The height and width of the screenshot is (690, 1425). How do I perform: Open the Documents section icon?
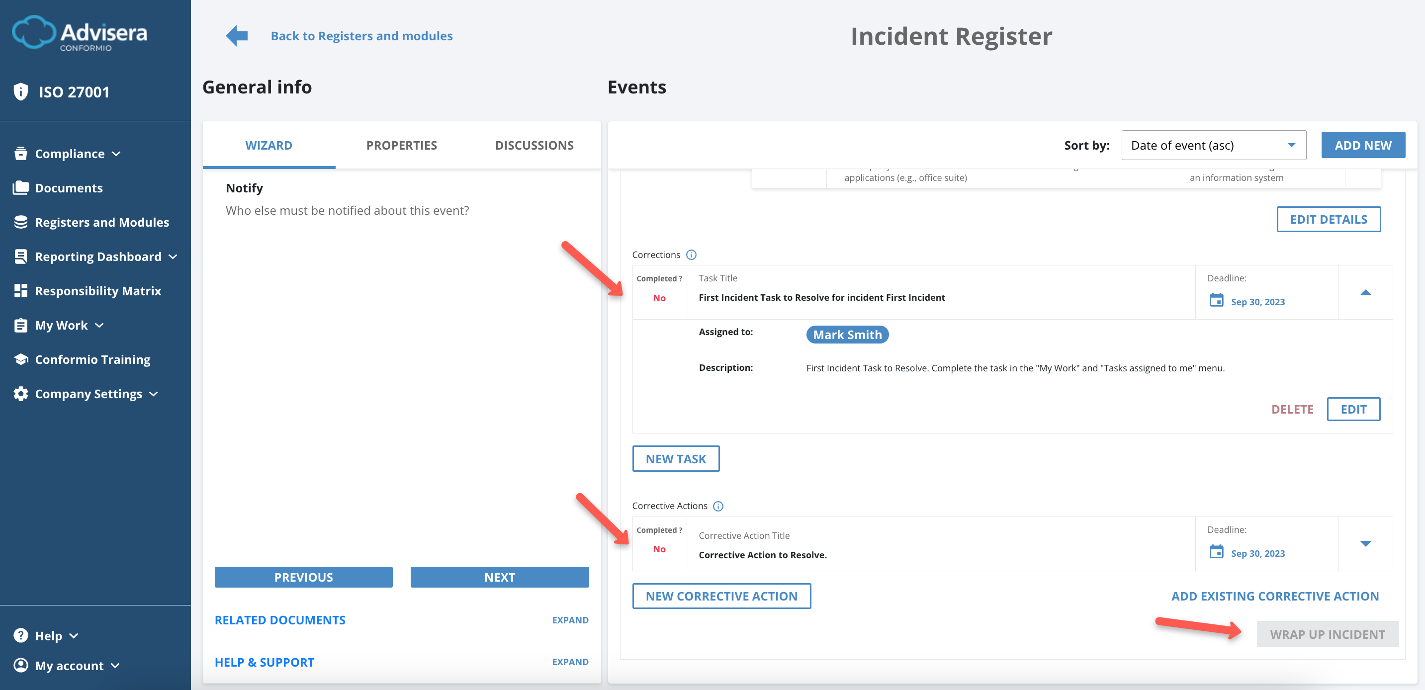(x=20, y=187)
